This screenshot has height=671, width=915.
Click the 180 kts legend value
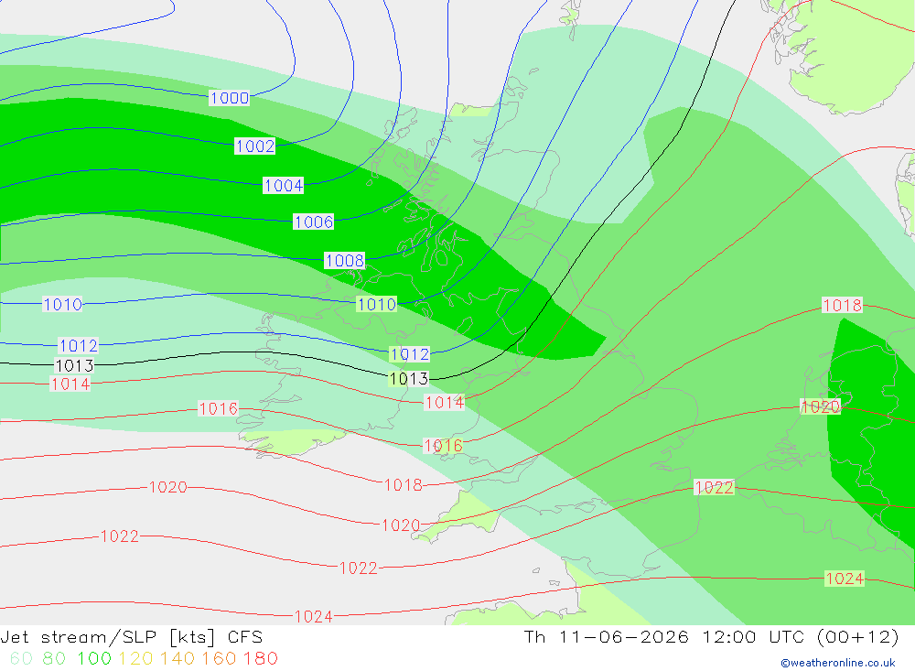click(x=260, y=659)
